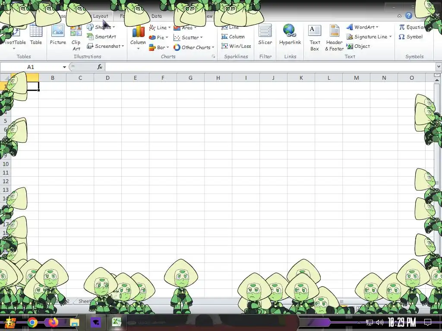This screenshot has height=331, width=442.
Task: Open the Column chart menu
Action: 138,38
